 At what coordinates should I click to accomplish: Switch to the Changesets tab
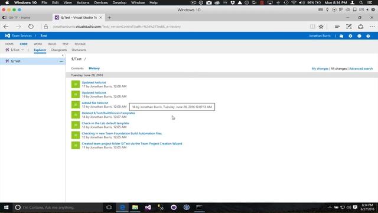pyautogui.click(x=59, y=50)
